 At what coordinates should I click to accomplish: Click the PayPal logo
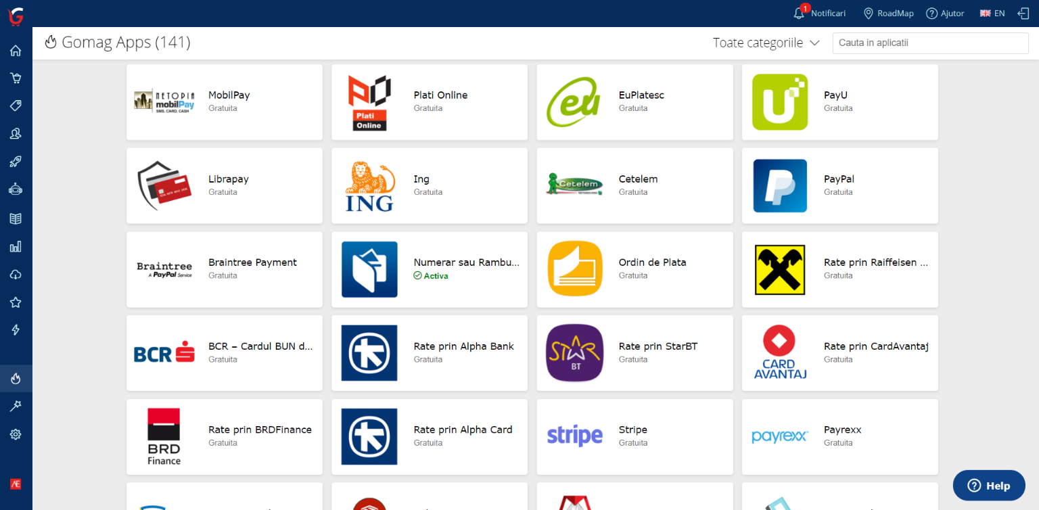click(780, 186)
